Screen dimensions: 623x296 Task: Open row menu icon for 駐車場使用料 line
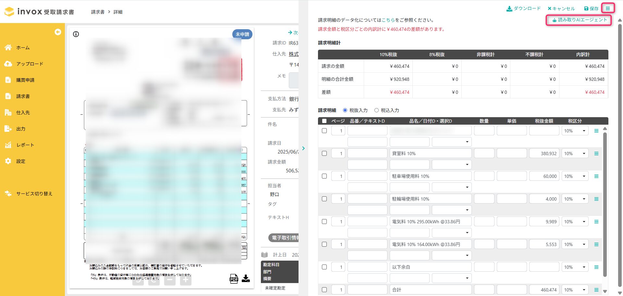tap(596, 176)
